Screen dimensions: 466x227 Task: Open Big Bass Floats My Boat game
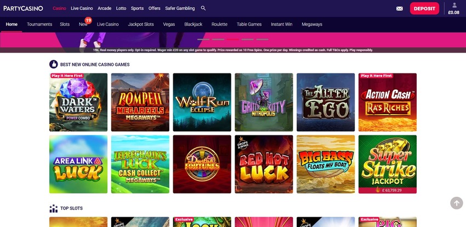(x=326, y=164)
